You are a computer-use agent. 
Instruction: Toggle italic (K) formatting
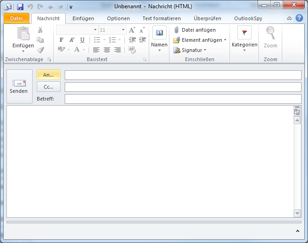[x=72, y=40]
